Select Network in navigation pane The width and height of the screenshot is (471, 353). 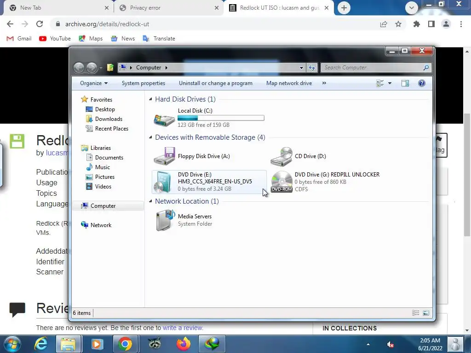pos(101,225)
